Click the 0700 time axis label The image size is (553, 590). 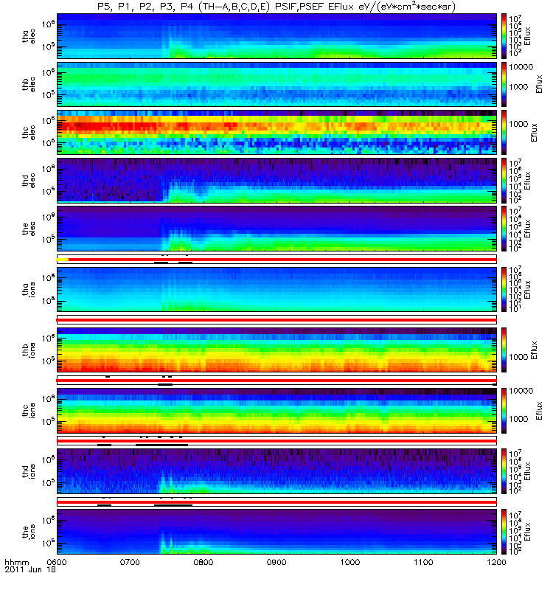coord(131,562)
